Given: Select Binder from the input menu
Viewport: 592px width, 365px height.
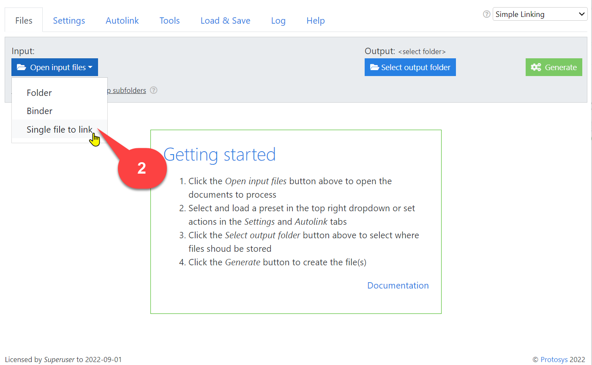Looking at the screenshot, I should click(40, 111).
